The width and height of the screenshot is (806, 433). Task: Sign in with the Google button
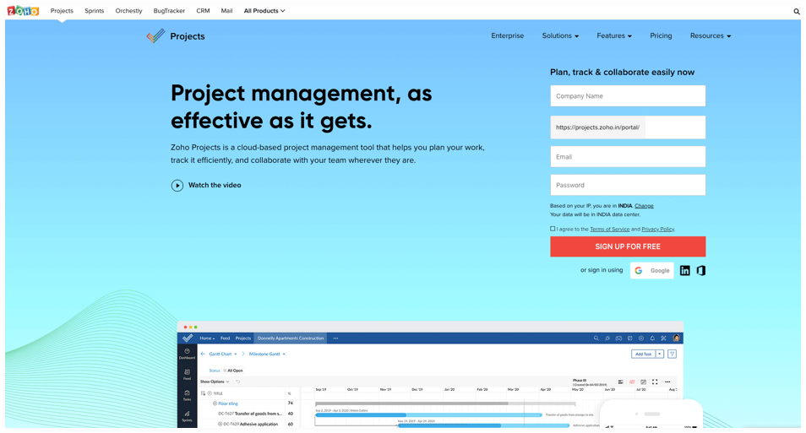click(651, 271)
